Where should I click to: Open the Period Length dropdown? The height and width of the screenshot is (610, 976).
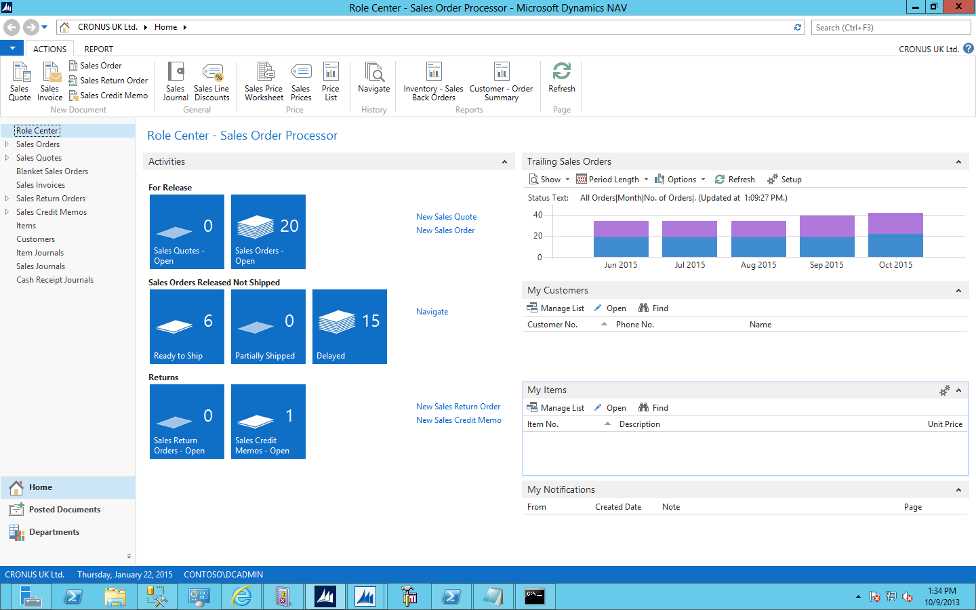click(x=612, y=180)
